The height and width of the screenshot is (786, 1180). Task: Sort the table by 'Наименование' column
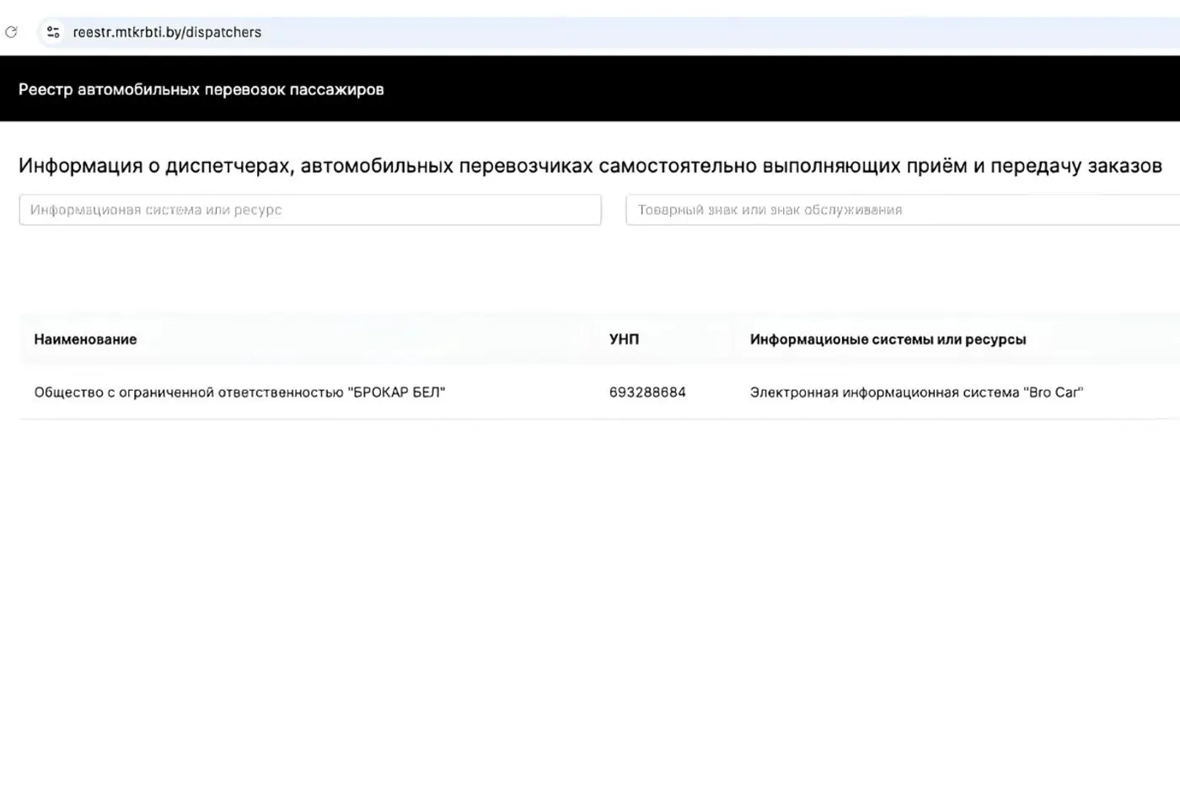coord(85,339)
